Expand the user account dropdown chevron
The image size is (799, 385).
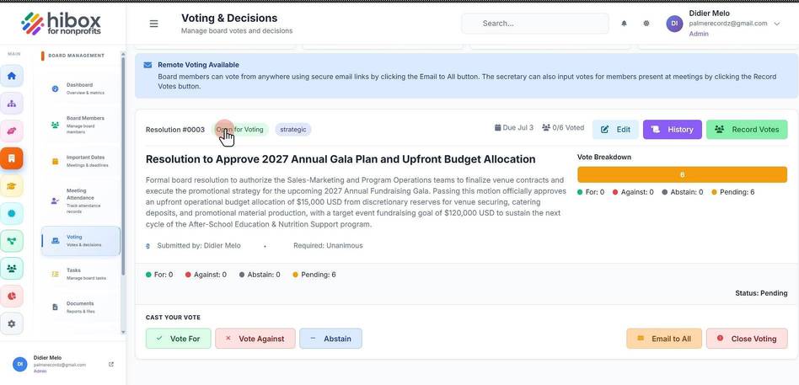776,24
